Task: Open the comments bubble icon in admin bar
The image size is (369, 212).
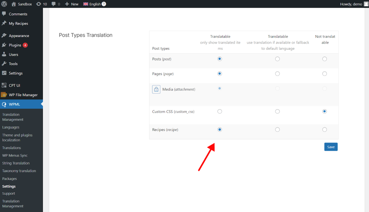Action: coord(54,4)
